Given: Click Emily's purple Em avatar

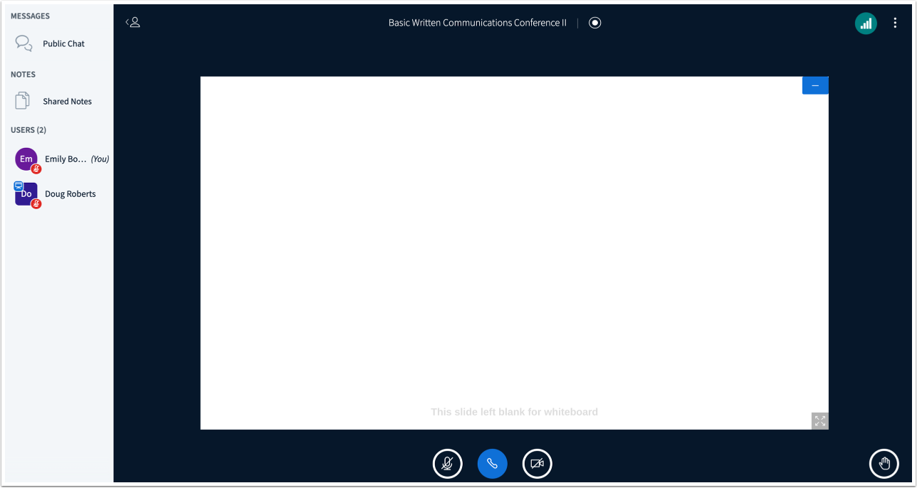Looking at the screenshot, I should coord(26,159).
